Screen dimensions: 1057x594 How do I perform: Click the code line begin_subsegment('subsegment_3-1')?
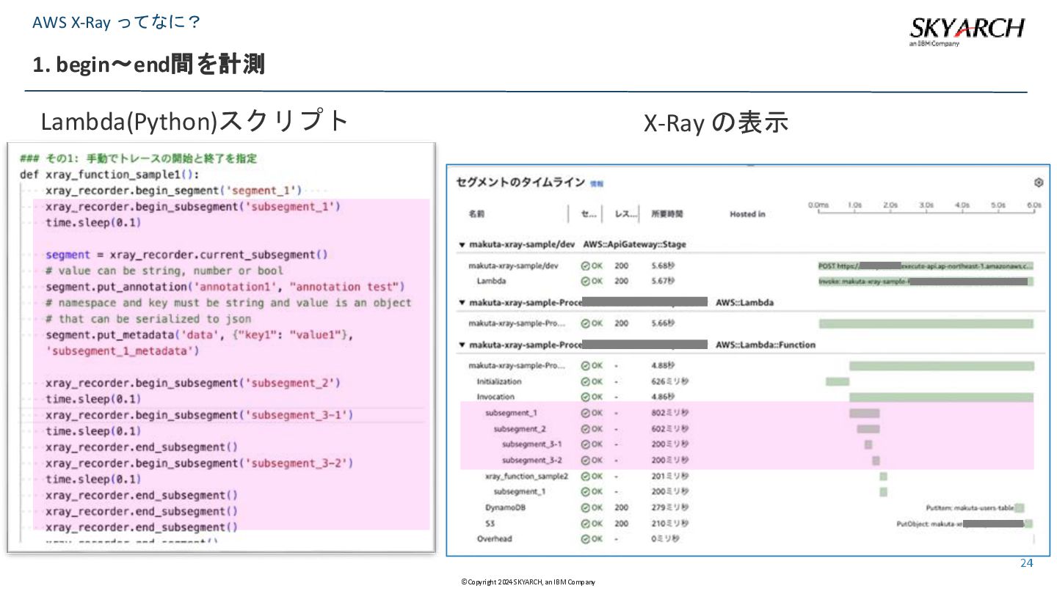[199, 415]
